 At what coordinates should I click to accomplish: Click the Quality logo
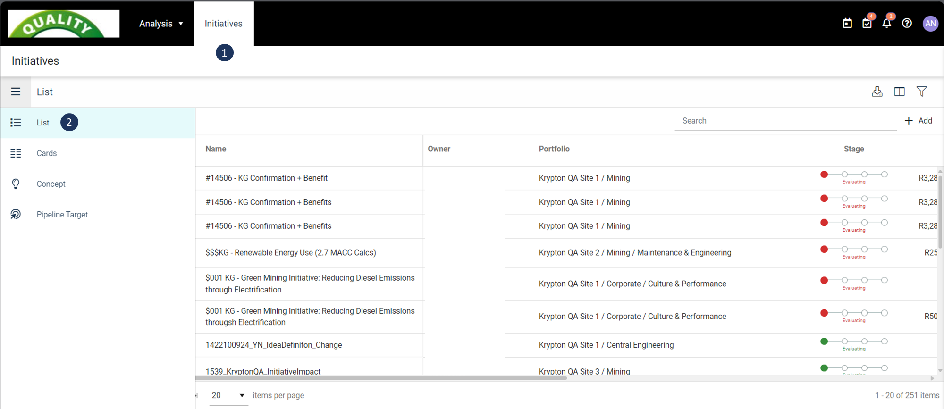point(64,24)
